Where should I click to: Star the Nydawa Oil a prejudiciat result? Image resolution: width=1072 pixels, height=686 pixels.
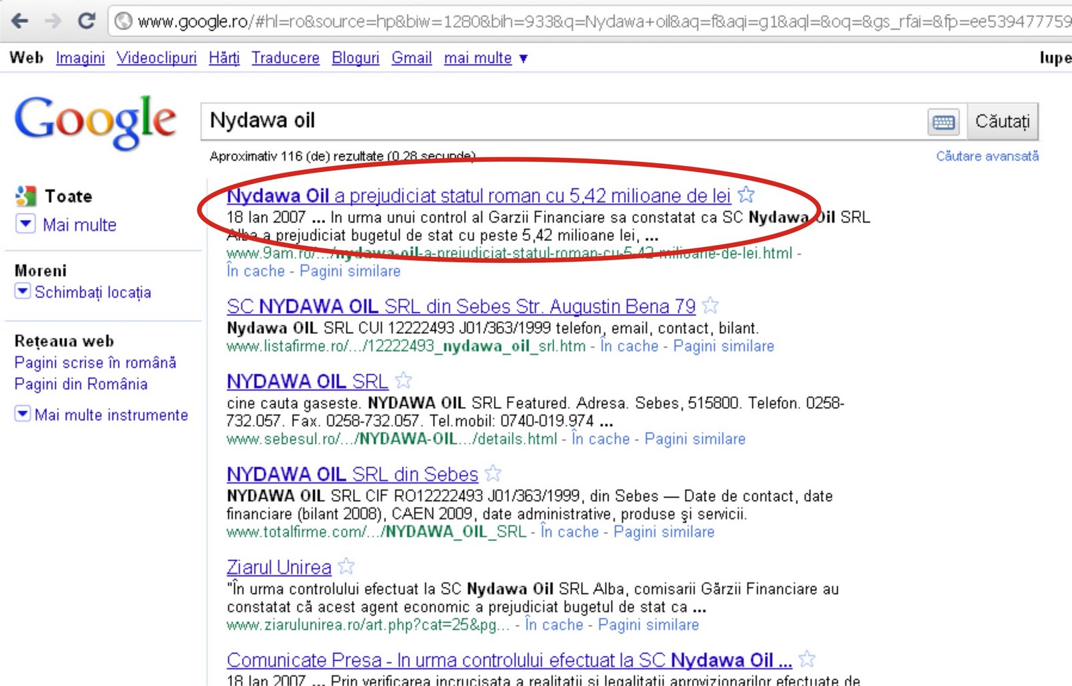pyautogui.click(x=746, y=195)
